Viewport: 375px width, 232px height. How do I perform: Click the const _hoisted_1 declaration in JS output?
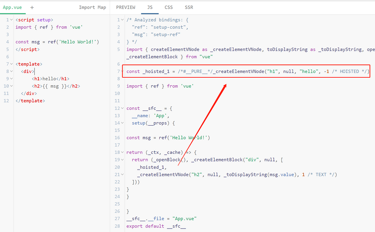point(248,72)
